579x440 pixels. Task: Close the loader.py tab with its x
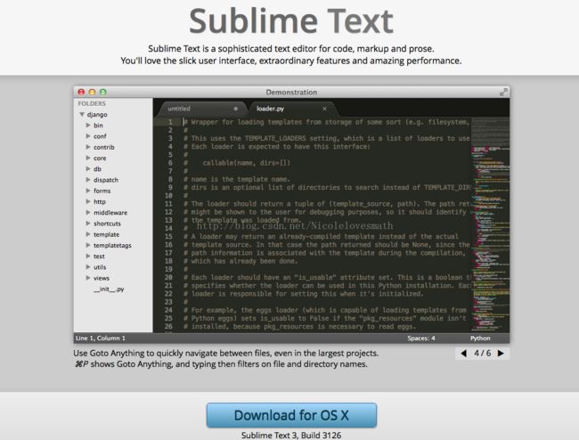click(324, 109)
